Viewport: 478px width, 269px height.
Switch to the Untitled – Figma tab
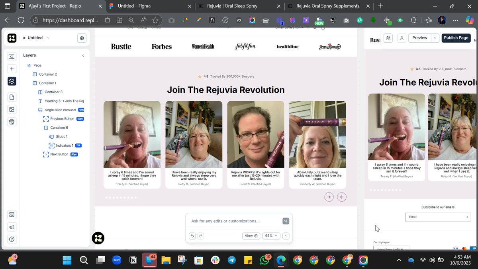pyautogui.click(x=149, y=6)
